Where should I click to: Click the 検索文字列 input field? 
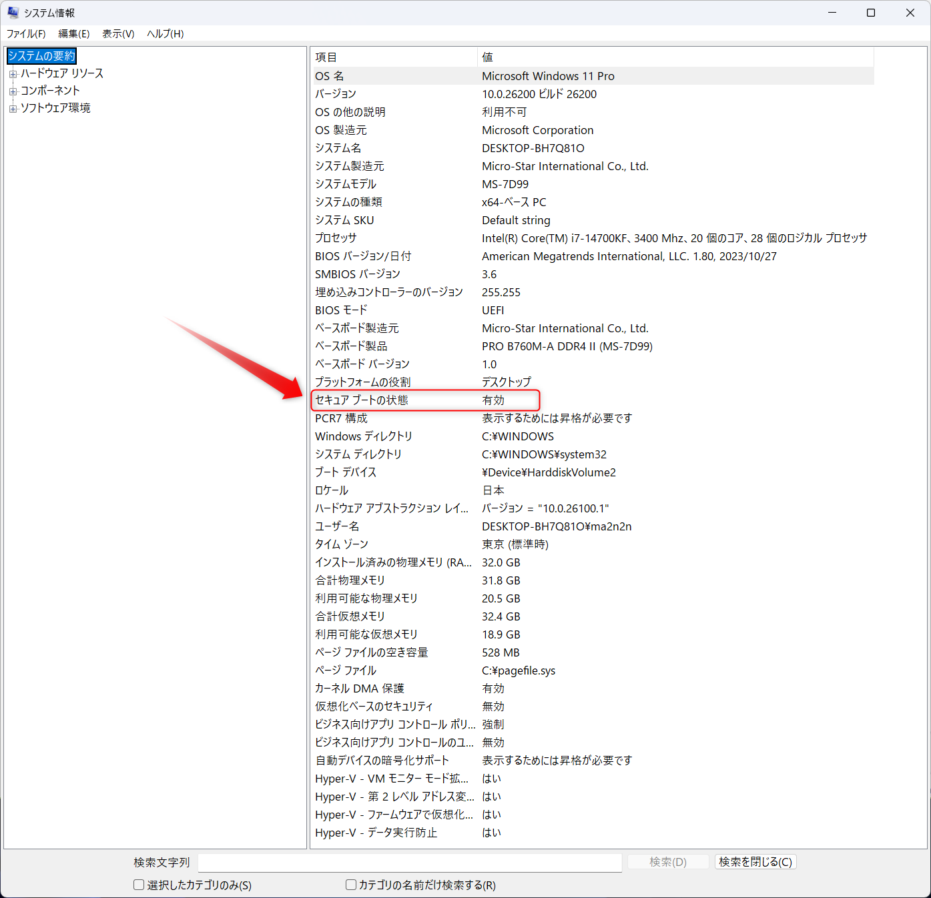point(410,862)
